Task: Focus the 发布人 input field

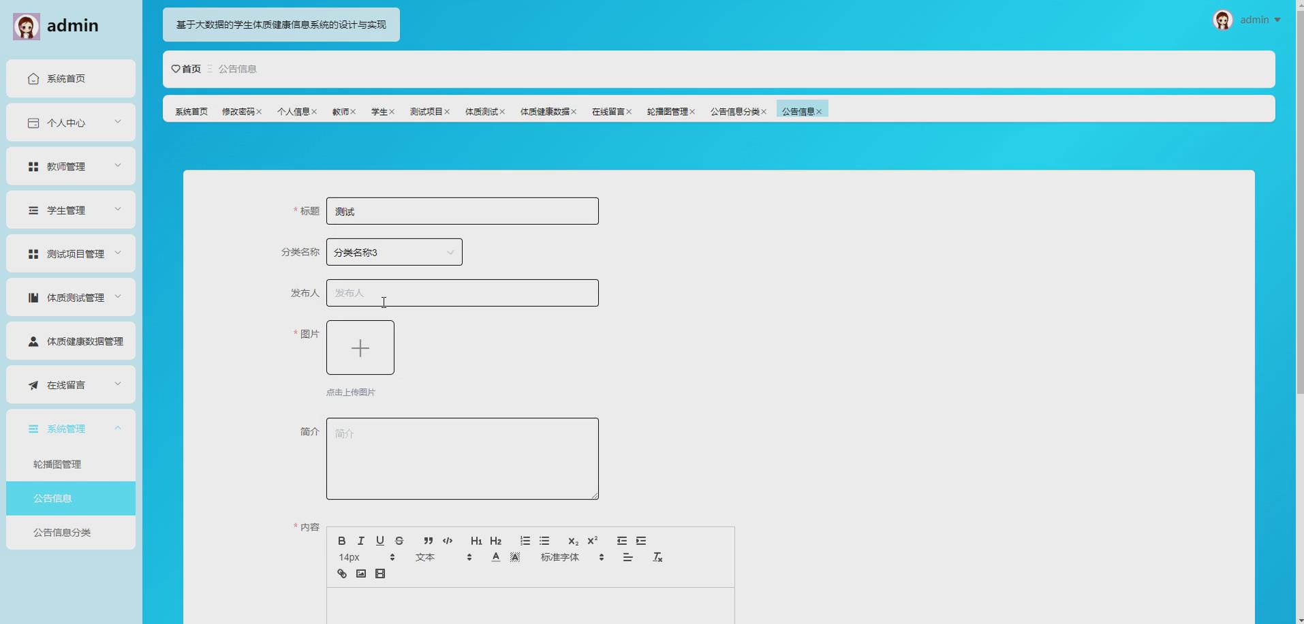Action: [463, 293]
